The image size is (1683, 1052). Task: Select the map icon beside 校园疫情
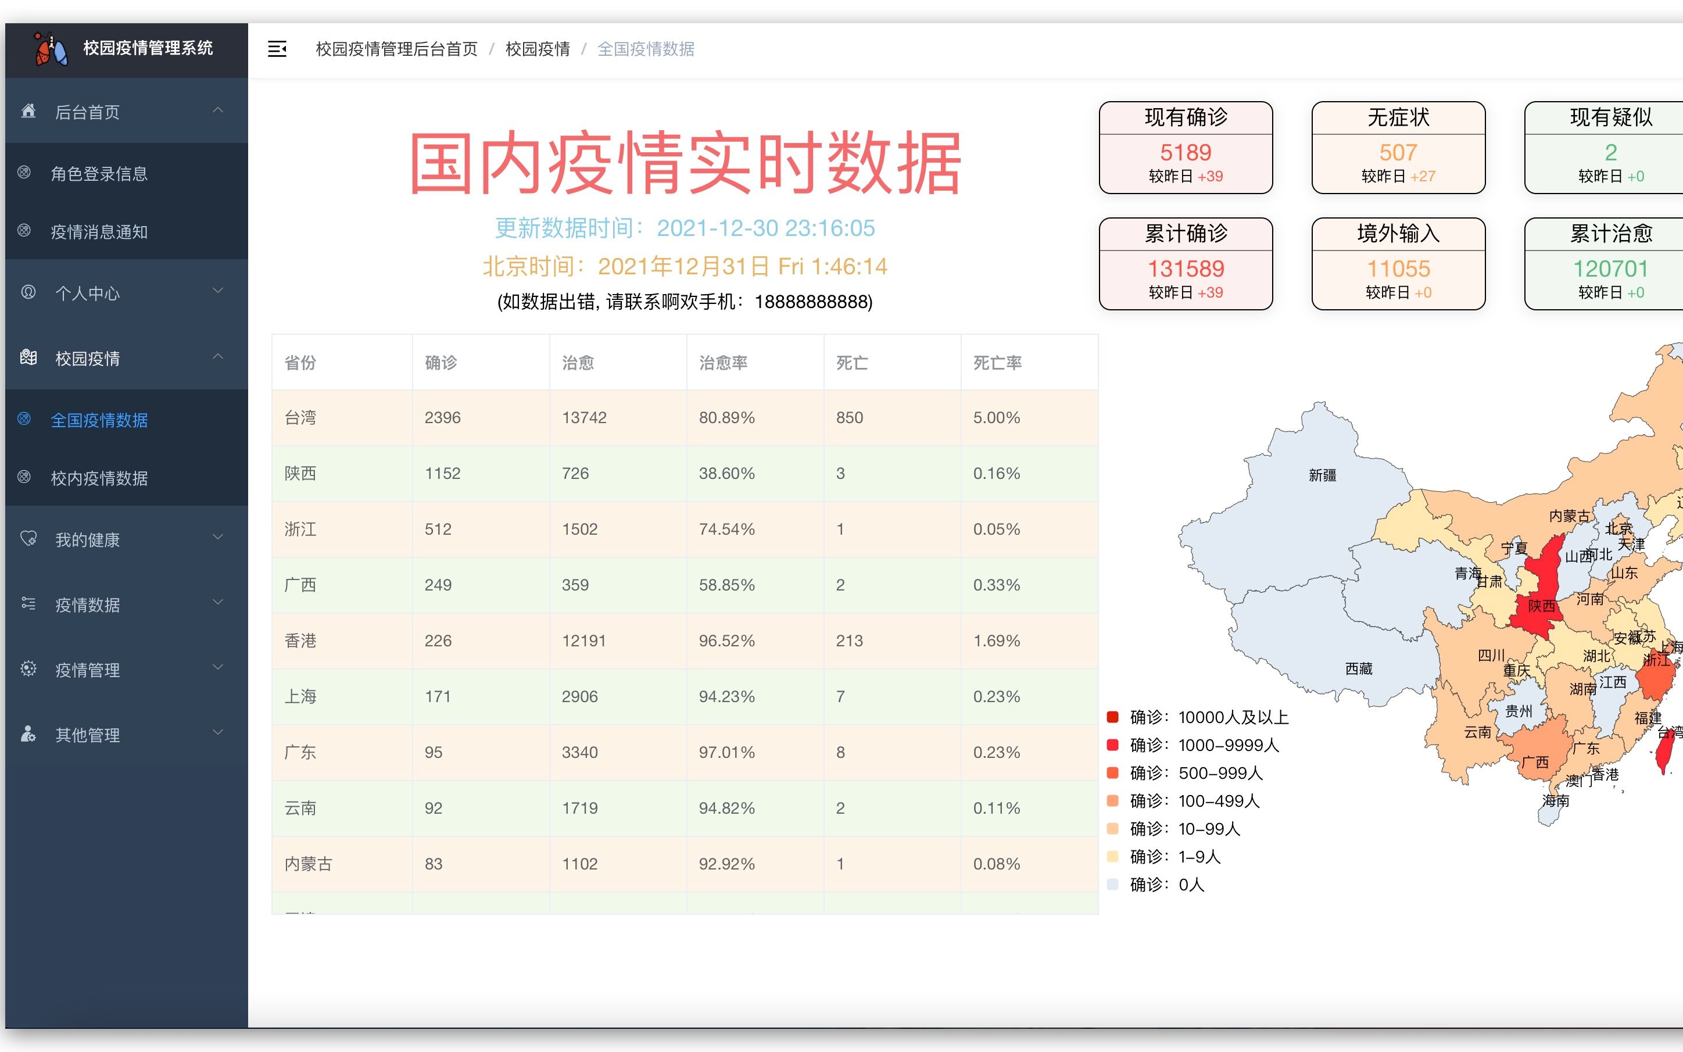coord(28,359)
